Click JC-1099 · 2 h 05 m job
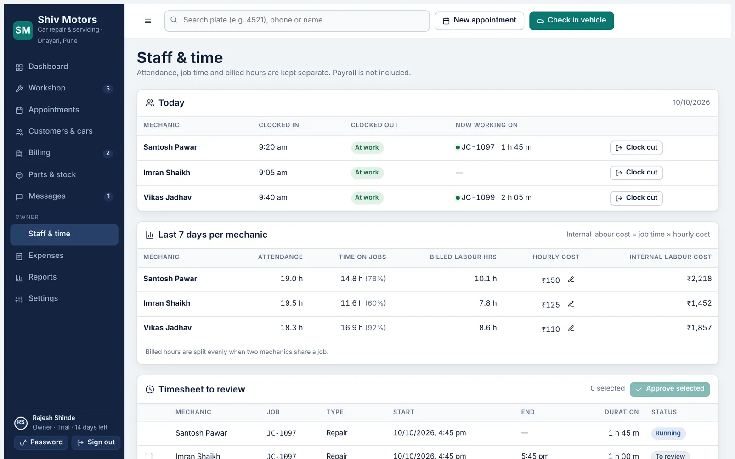Image resolution: width=735 pixels, height=459 pixels. point(493,198)
